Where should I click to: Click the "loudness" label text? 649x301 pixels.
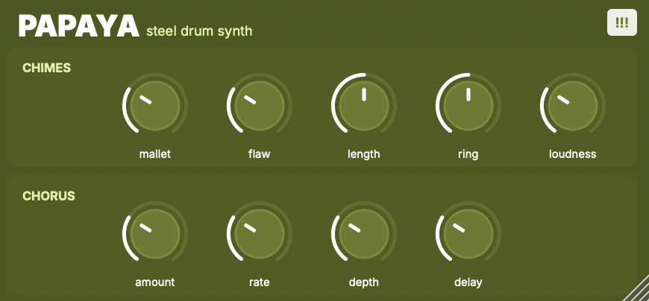pyautogui.click(x=573, y=155)
